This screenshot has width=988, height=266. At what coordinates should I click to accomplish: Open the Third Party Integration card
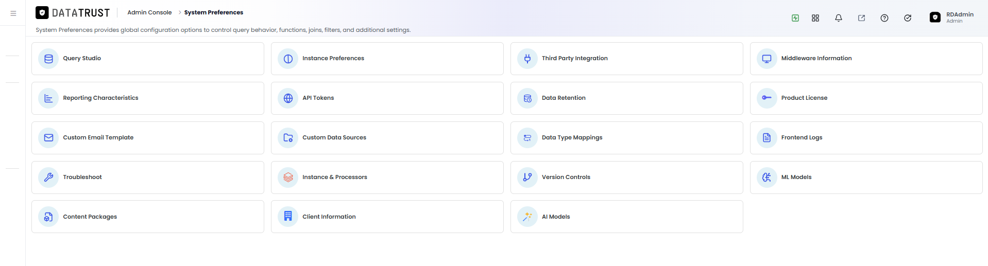pyautogui.click(x=627, y=59)
